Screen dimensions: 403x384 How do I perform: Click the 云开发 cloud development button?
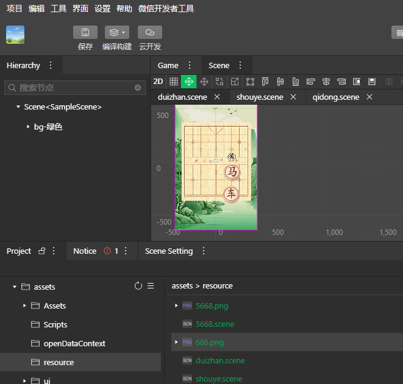point(150,33)
